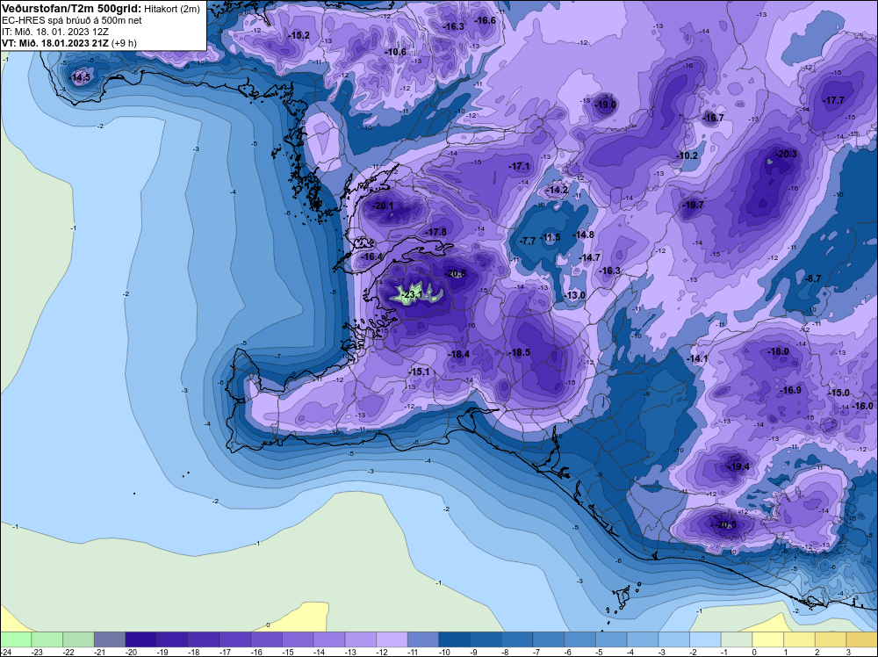Click the -7.7 temperature label
Screen dimensions: 878x657
pyautogui.click(x=528, y=241)
